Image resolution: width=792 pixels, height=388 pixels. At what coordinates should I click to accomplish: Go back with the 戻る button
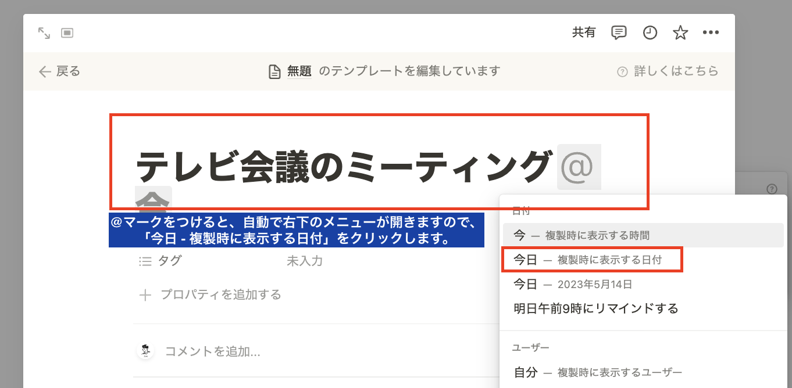tap(59, 71)
